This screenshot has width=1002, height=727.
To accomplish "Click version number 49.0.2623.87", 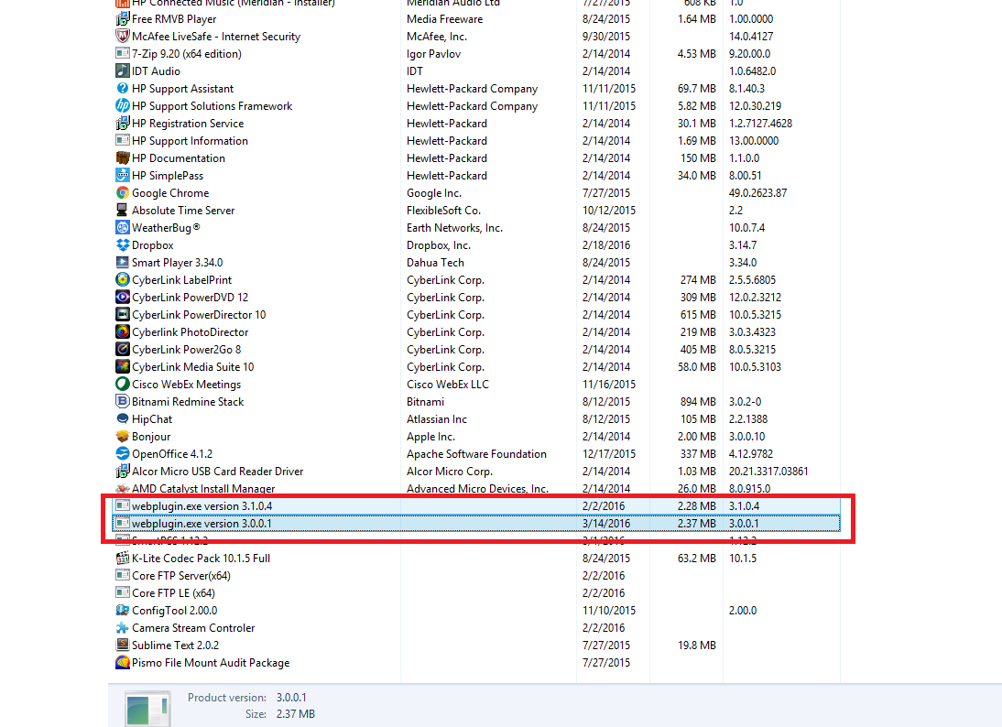I will click(757, 193).
